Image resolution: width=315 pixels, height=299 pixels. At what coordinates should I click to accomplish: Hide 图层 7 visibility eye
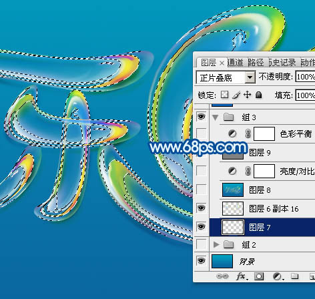pyautogui.click(x=202, y=227)
